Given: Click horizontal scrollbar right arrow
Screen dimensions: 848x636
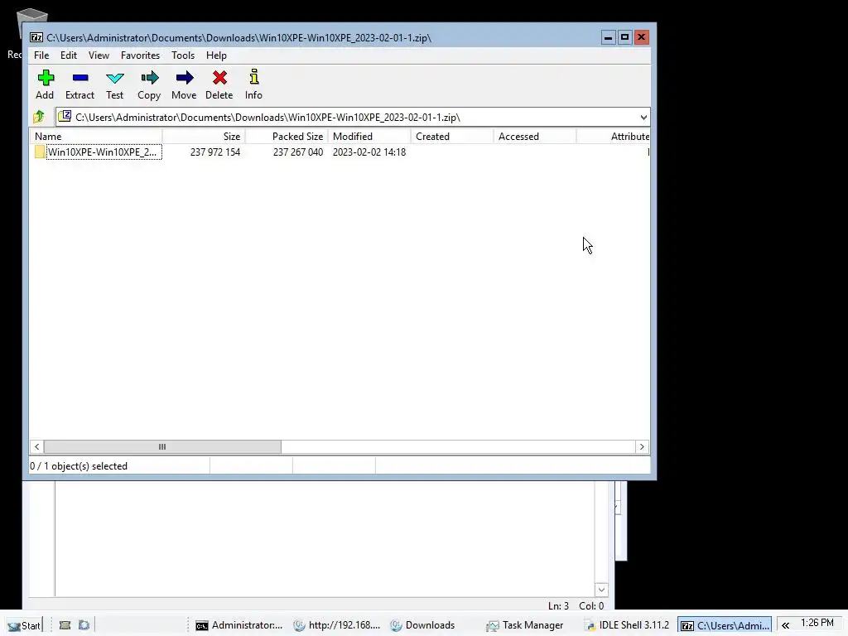Looking at the screenshot, I should tap(642, 446).
